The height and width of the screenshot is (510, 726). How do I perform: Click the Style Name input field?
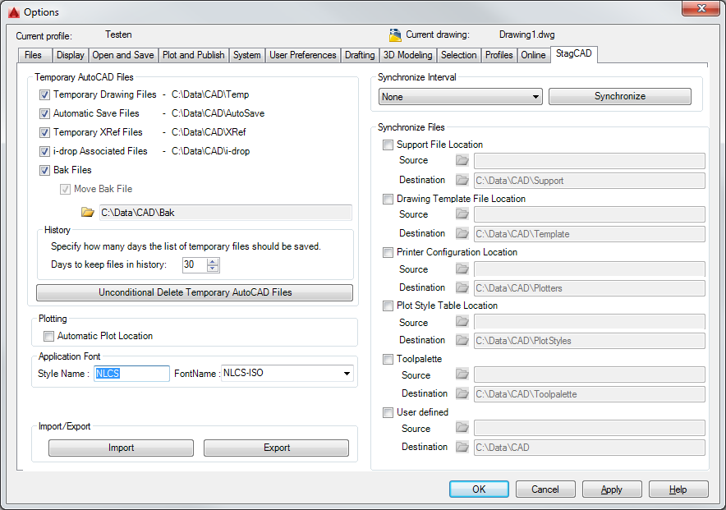click(x=131, y=374)
